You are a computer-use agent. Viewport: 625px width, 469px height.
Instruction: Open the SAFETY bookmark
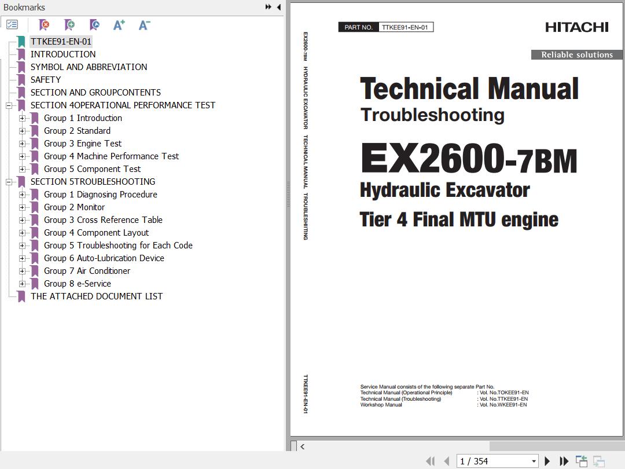coord(46,80)
